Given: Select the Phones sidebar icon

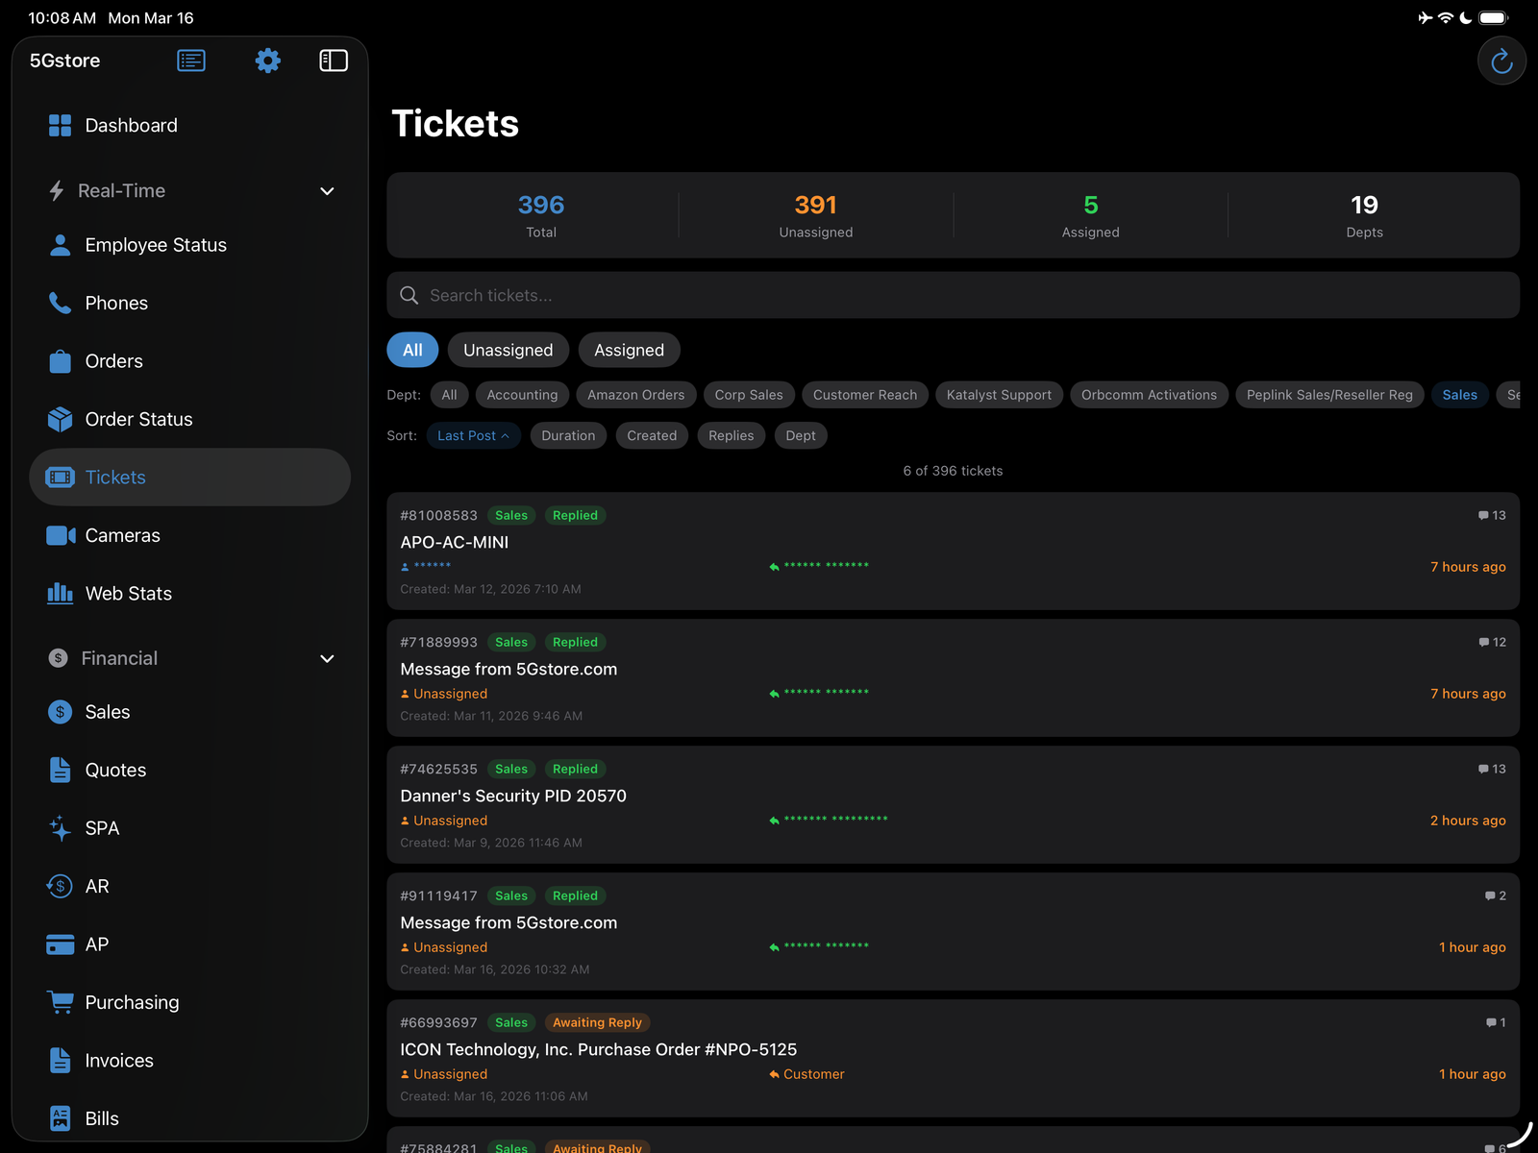Looking at the screenshot, I should pyautogui.click(x=59, y=303).
